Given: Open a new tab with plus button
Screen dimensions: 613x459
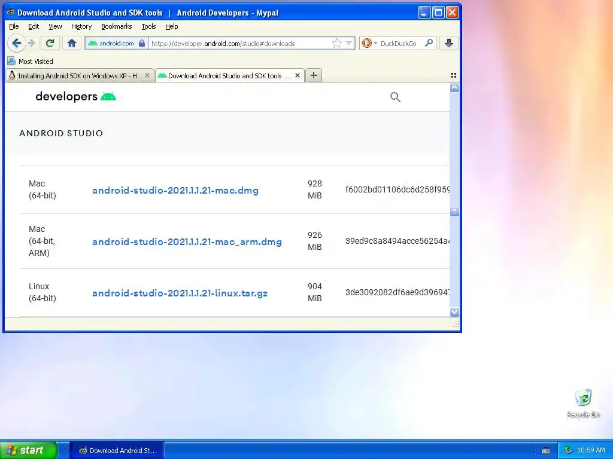Looking at the screenshot, I should tap(314, 75).
